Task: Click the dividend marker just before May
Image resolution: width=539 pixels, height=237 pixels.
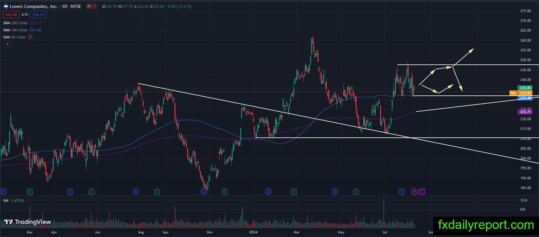Action: click(335, 192)
